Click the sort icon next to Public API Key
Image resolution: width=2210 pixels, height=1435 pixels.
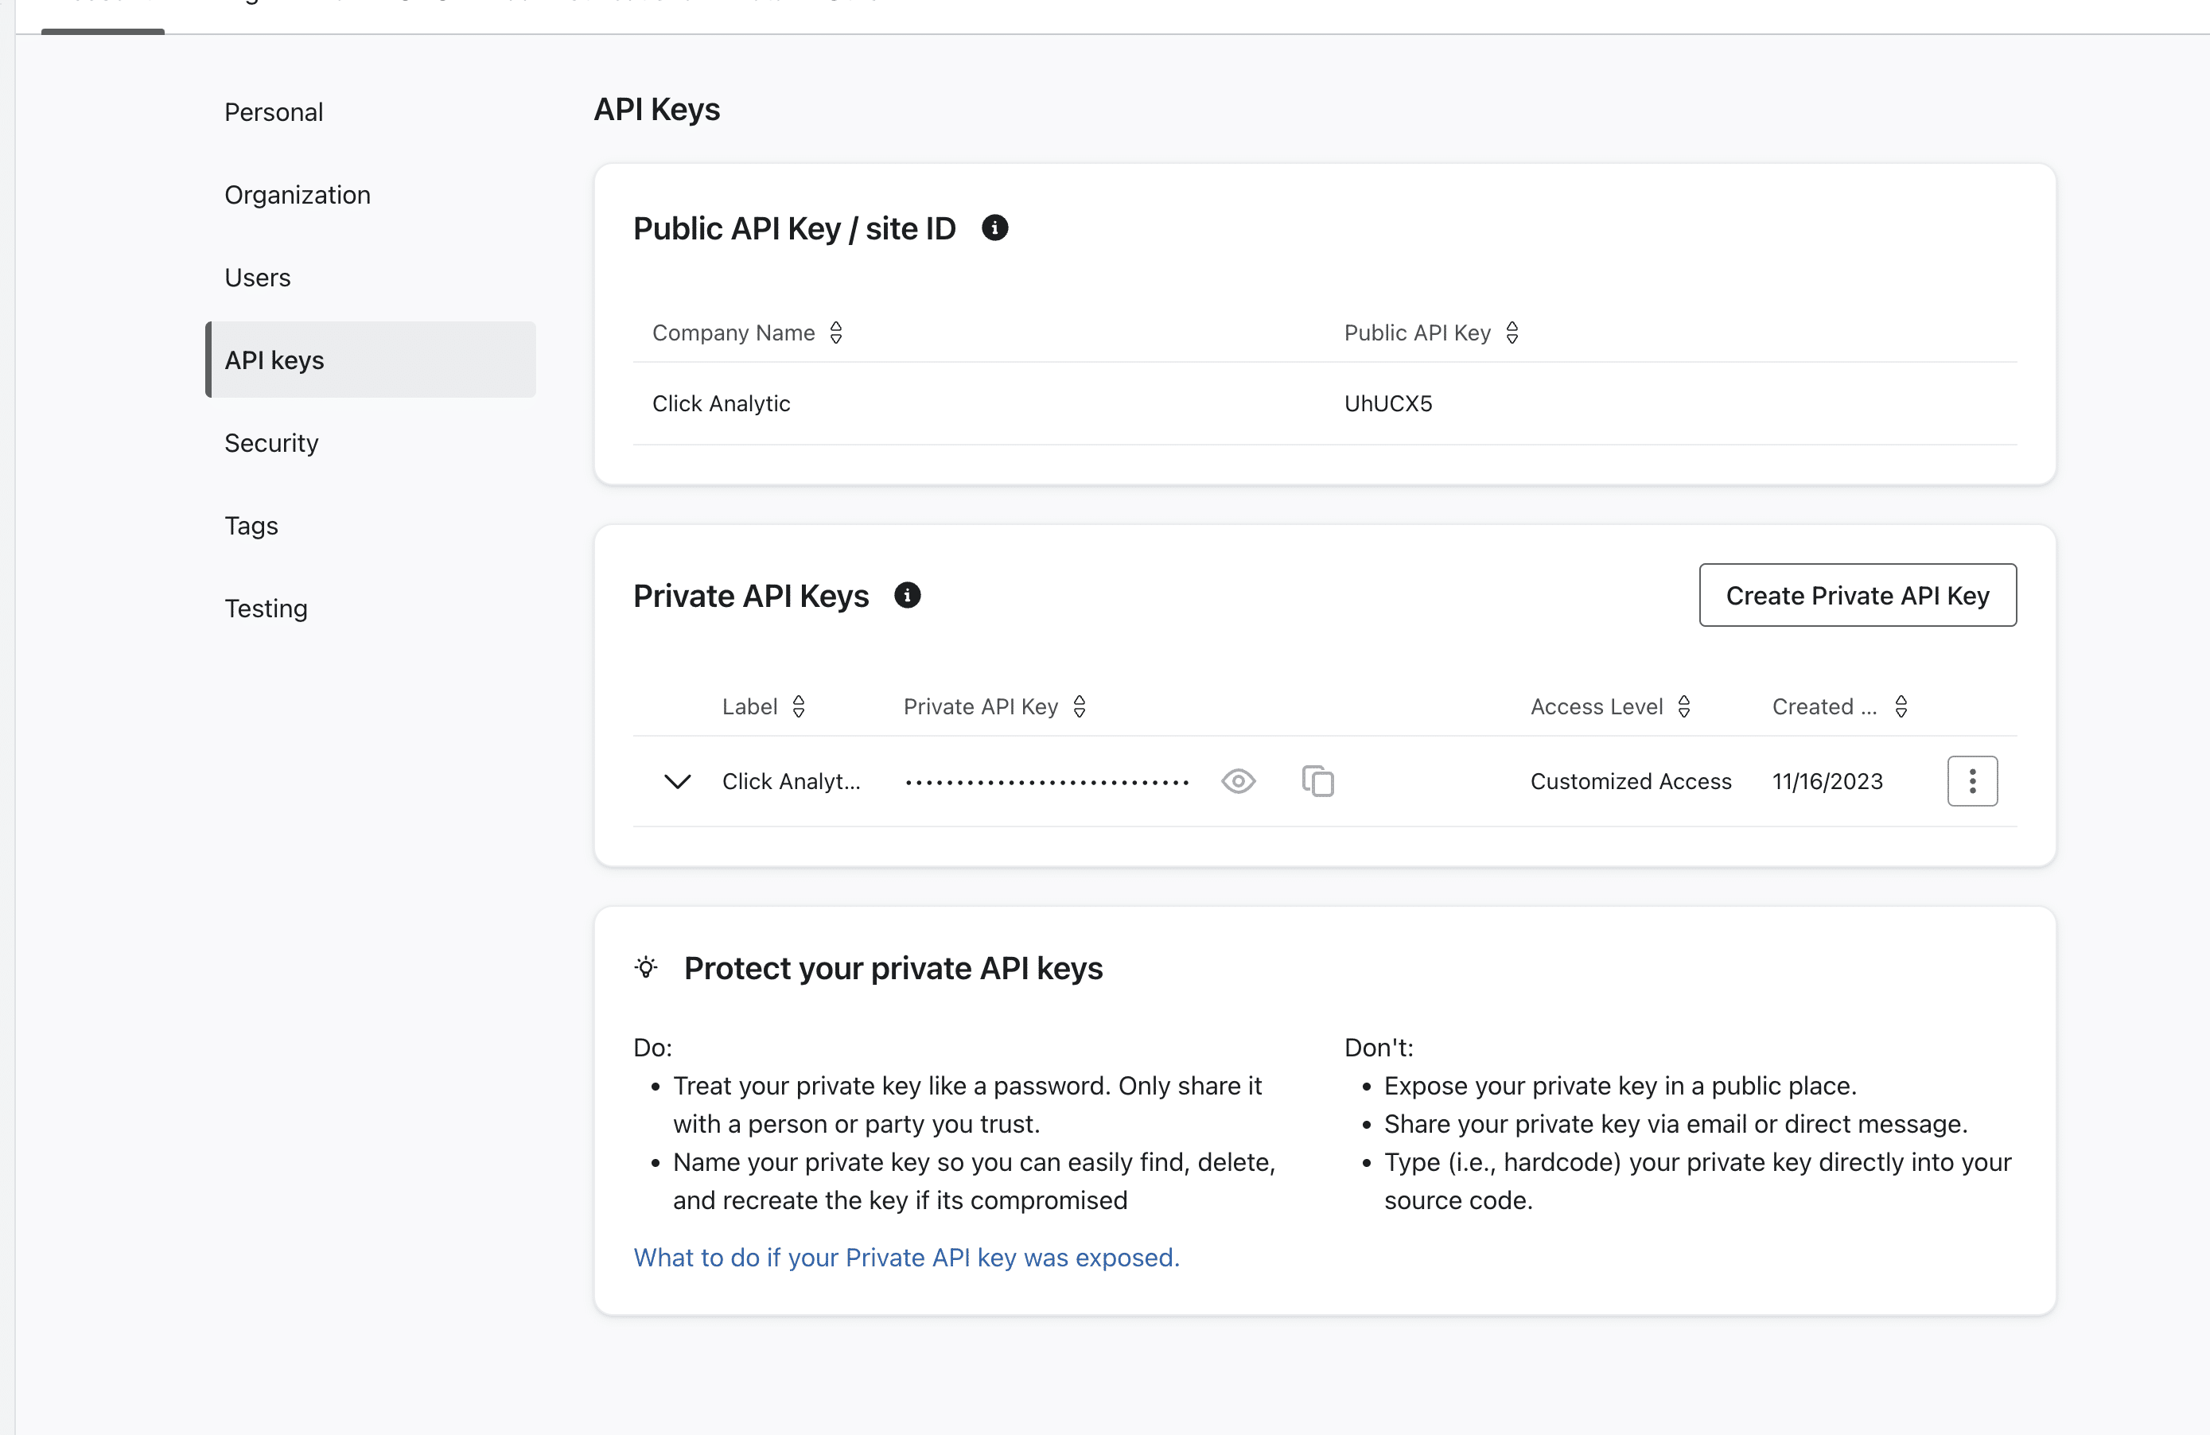(x=1511, y=332)
